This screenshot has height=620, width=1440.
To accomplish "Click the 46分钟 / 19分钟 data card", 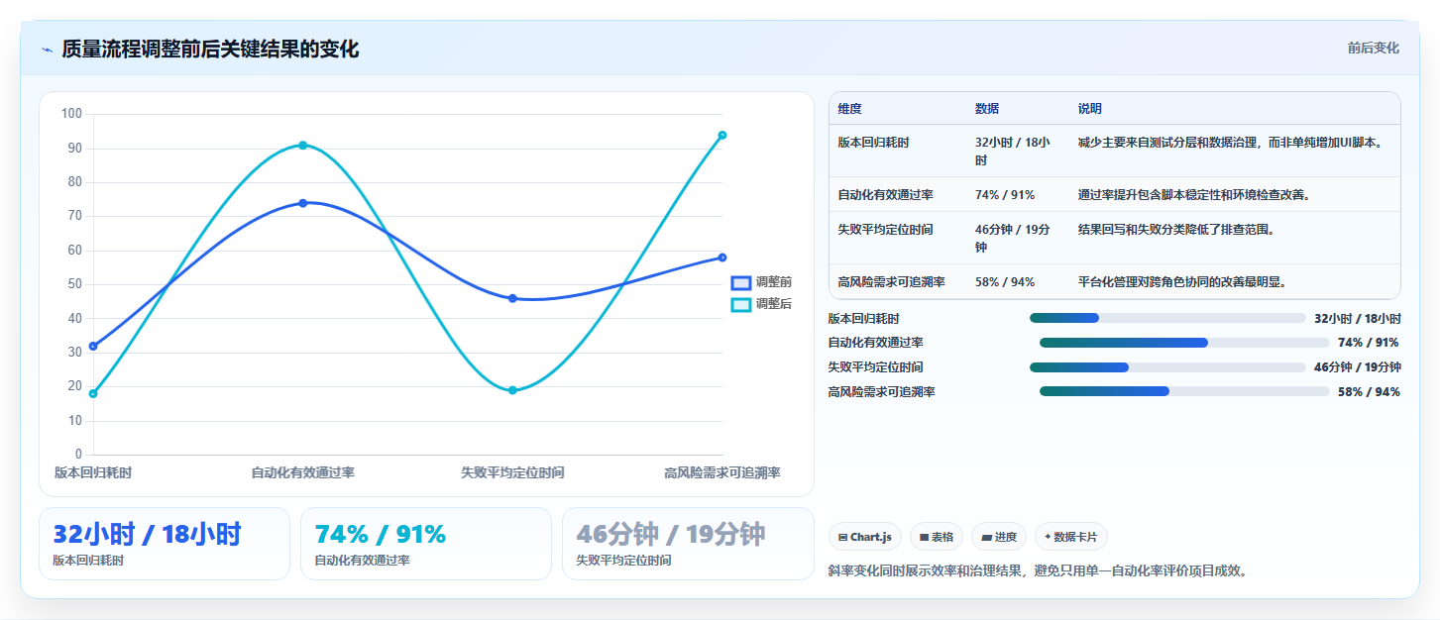I will point(688,544).
